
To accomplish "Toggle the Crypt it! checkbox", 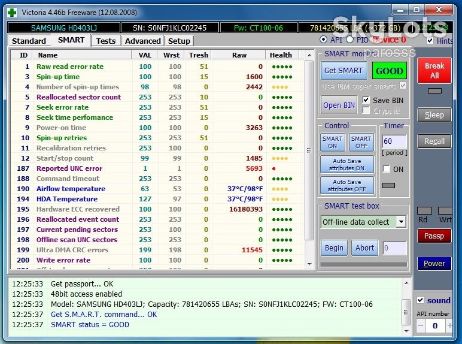I will coord(366,110).
